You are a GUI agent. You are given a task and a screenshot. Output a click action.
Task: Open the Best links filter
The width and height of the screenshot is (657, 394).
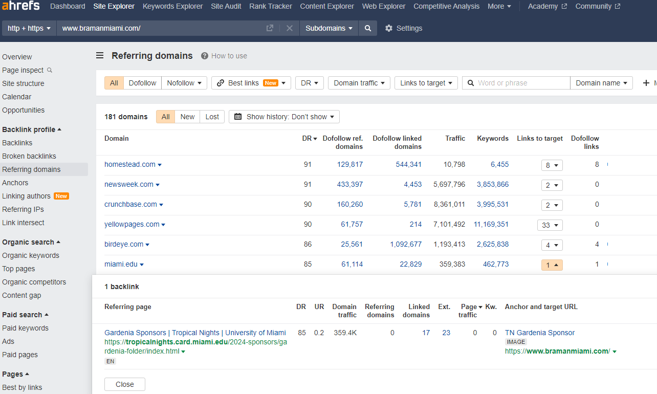pos(251,83)
